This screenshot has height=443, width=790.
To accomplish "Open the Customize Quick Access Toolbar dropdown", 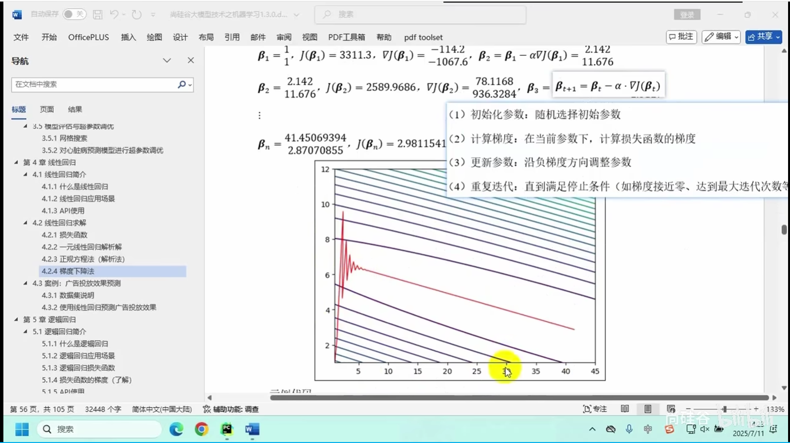I will [x=153, y=15].
